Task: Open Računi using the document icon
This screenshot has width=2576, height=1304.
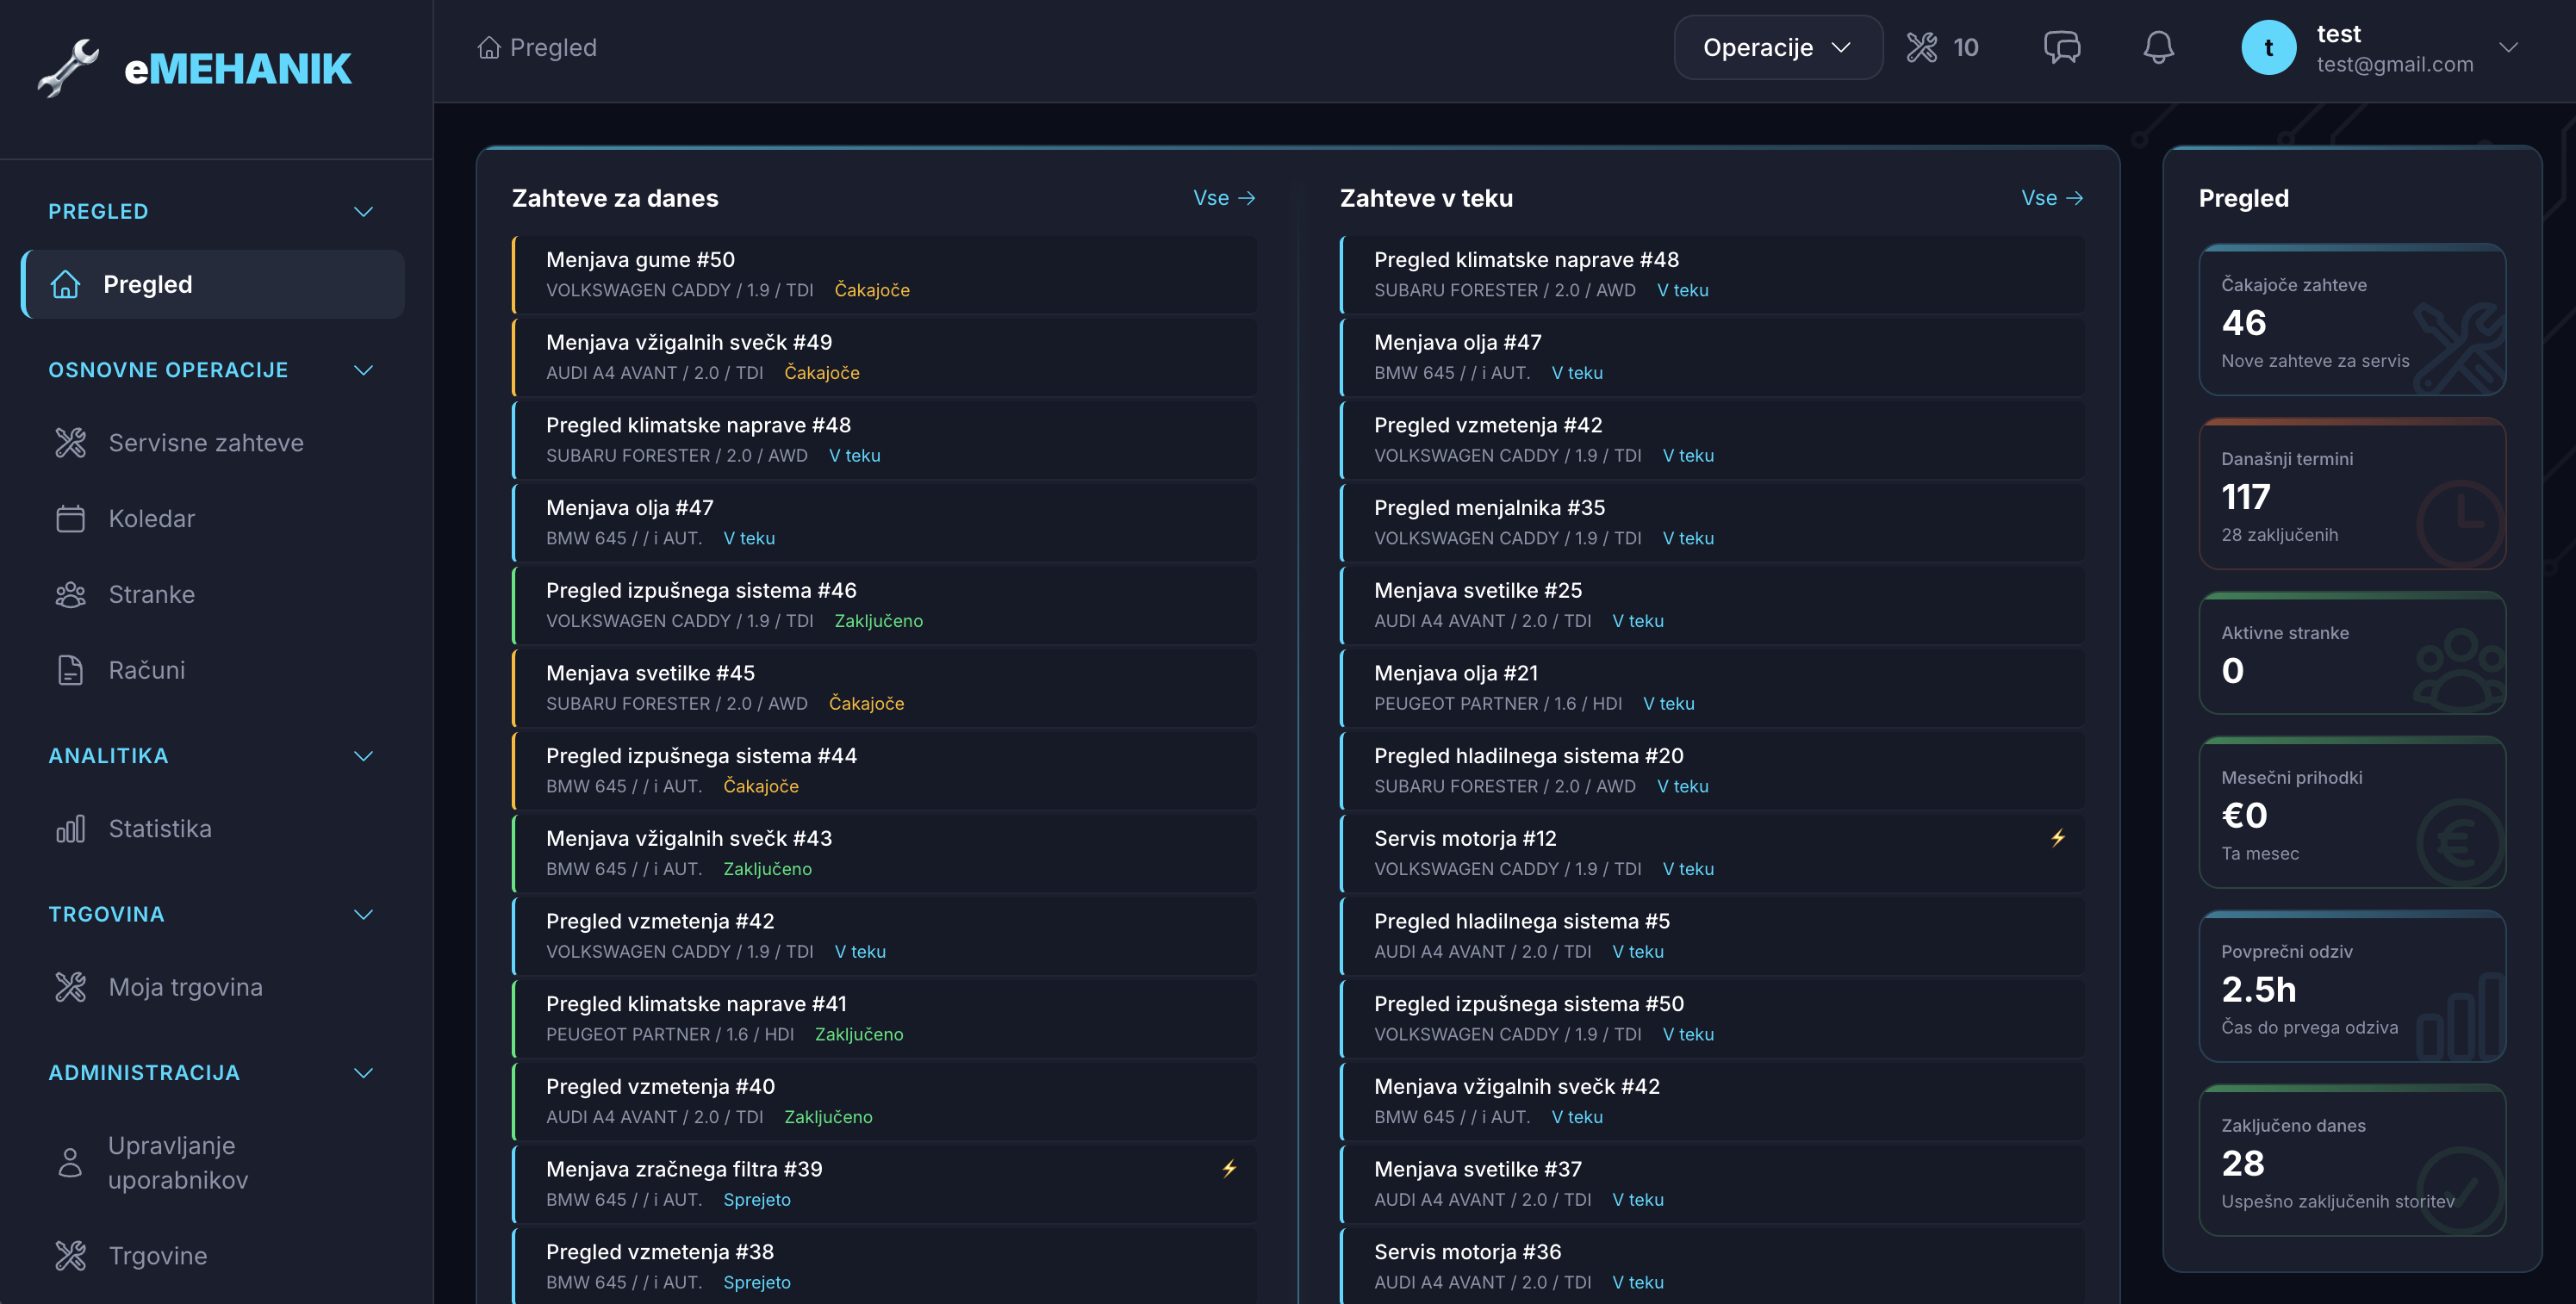Action: point(69,670)
